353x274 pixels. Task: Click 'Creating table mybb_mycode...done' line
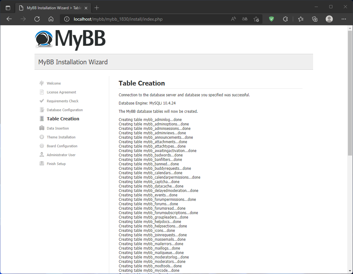point(149,271)
